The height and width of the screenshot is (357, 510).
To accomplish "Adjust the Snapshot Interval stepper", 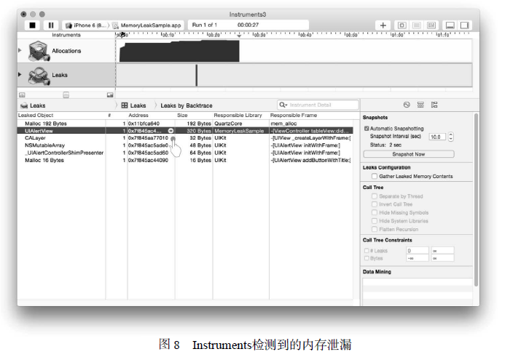I will pyautogui.click(x=451, y=137).
